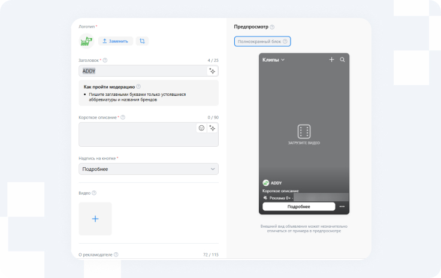Click the help icon near Как пройти модерацию
Image resolution: width=441 pixels, height=278 pixels.
pyautogui.click(x=138, y=86)
